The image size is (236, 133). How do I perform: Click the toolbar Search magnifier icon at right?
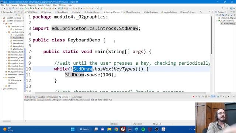(222, 8)
